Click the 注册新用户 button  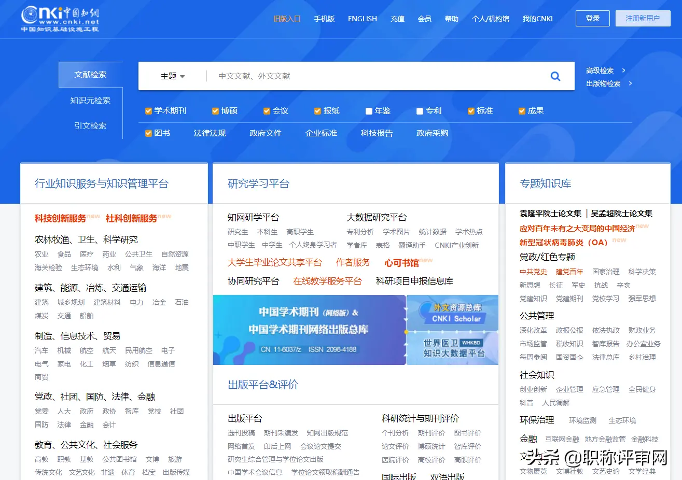[643, 18]
